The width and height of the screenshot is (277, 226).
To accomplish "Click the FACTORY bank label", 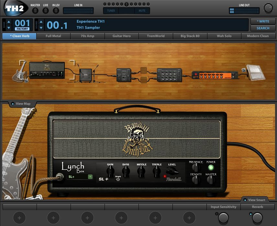I will [x=22, y=29].
